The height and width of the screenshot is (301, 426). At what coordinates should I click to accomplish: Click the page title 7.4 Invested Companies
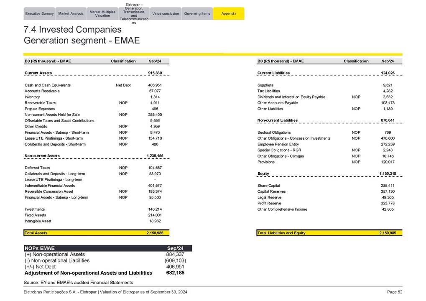(73, 30)
